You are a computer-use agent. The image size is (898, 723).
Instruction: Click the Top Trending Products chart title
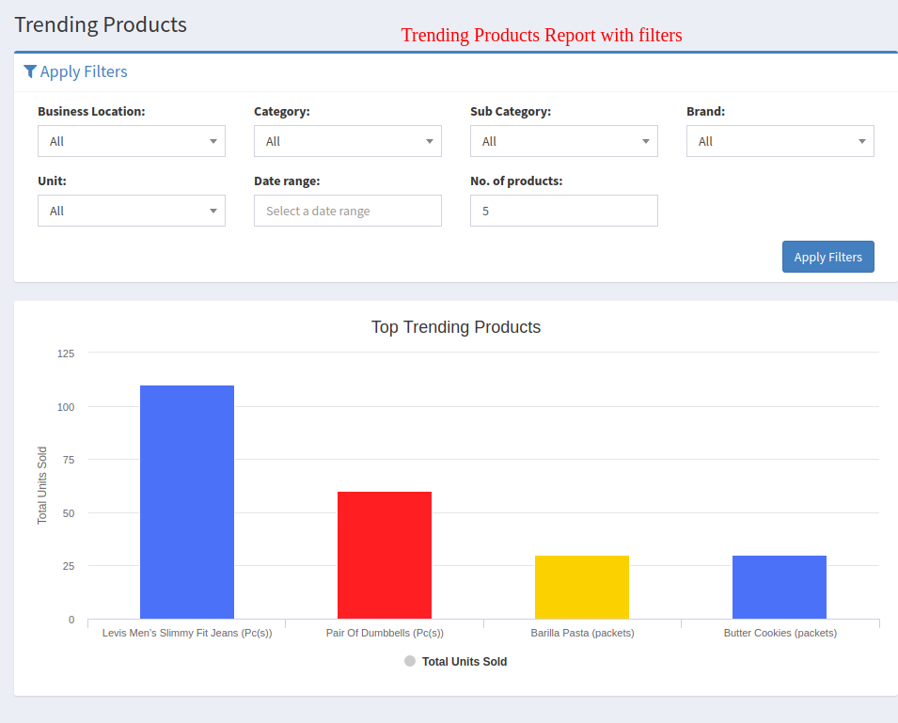[456, 327]
